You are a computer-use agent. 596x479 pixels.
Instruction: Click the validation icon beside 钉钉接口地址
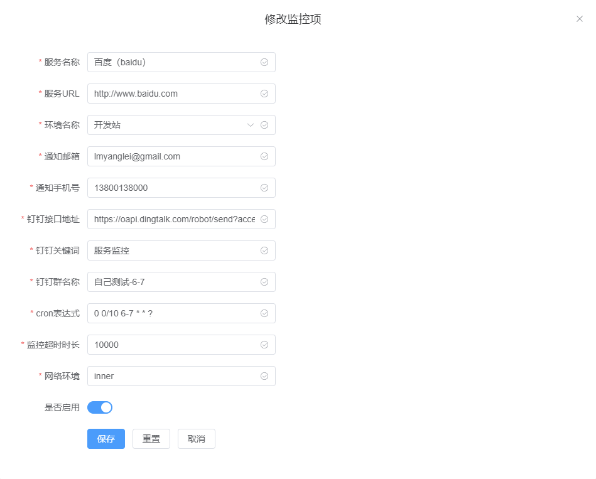point(265,219)
